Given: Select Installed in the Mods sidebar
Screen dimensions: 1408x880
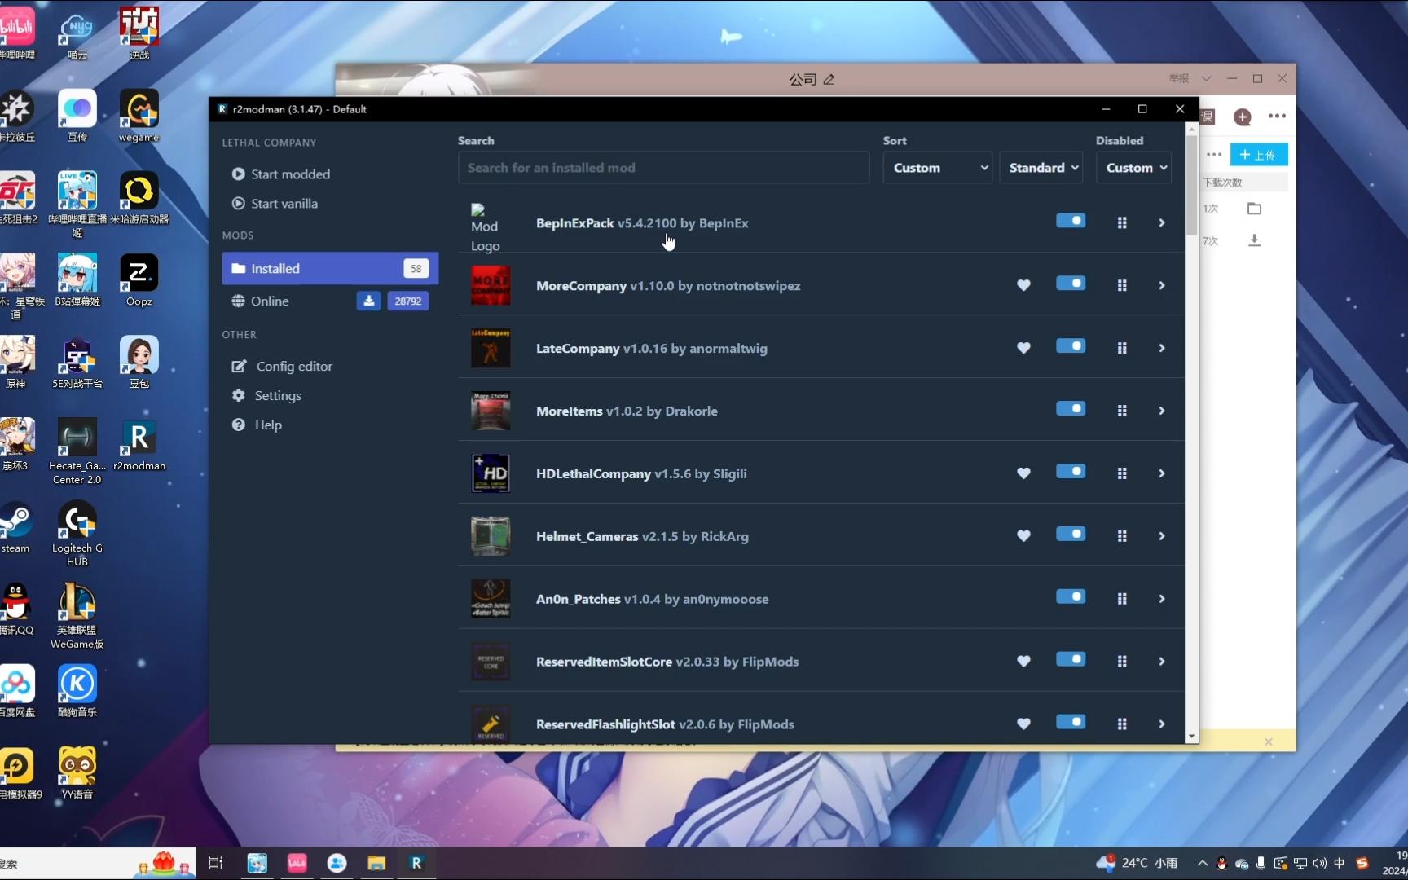Looking at the screenshot, I should [x=330, y=268].
